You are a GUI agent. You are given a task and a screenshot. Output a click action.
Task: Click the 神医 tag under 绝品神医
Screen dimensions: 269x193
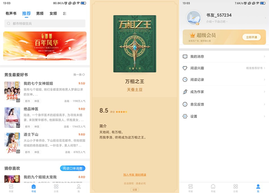click(x=37, y=127)
